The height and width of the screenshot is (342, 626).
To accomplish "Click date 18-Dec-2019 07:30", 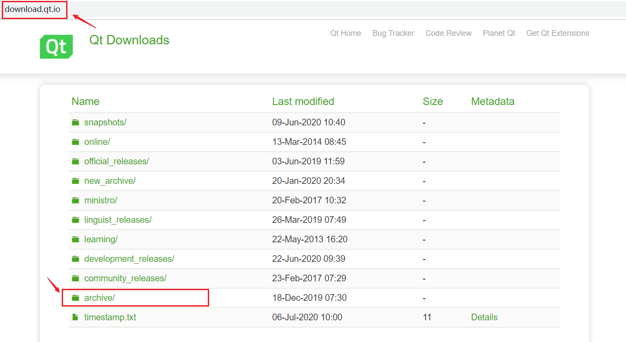I will pyautogui.click(x=309, y=298).
